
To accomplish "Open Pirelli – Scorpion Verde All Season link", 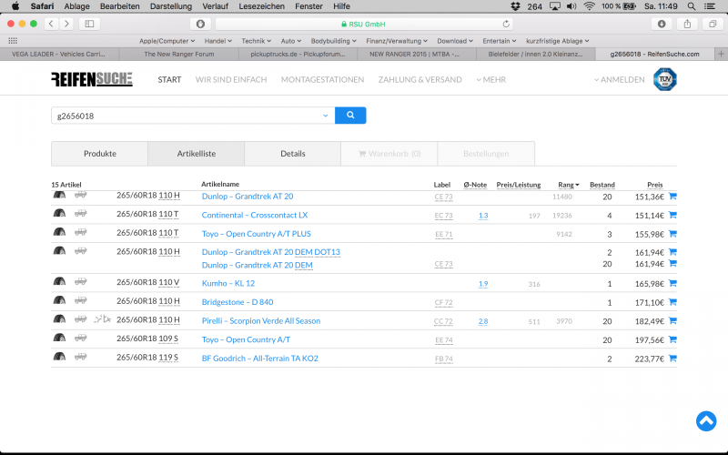I will click(x=261, y=321).
